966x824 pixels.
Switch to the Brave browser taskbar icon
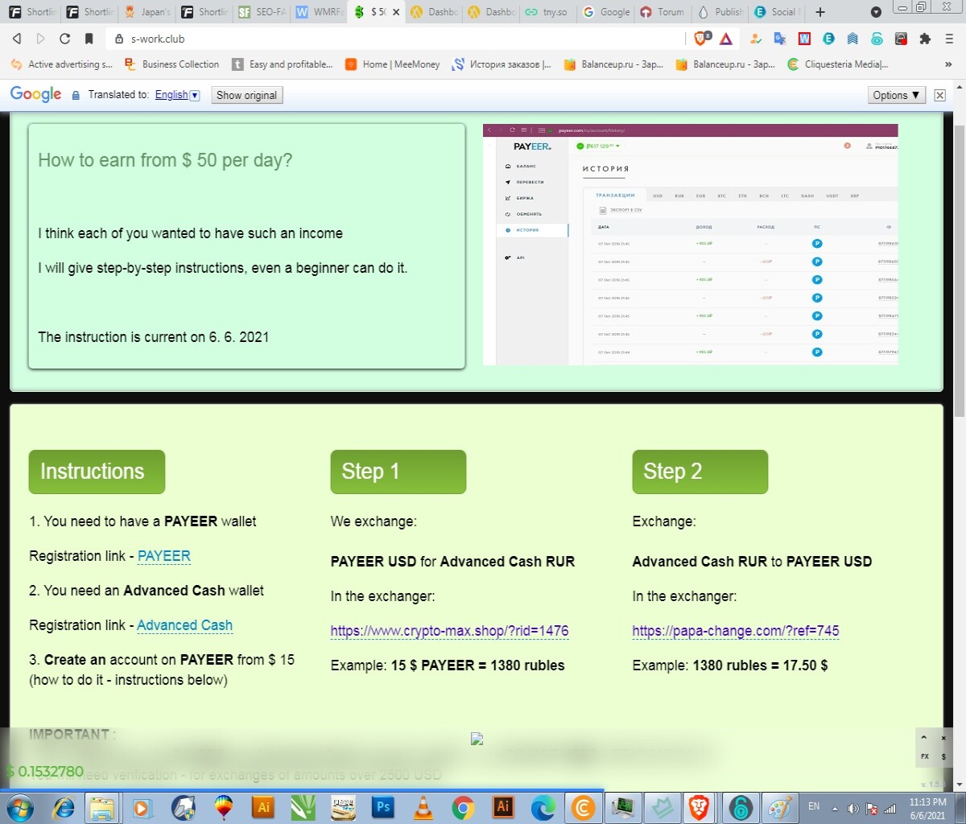click(699, 807)
